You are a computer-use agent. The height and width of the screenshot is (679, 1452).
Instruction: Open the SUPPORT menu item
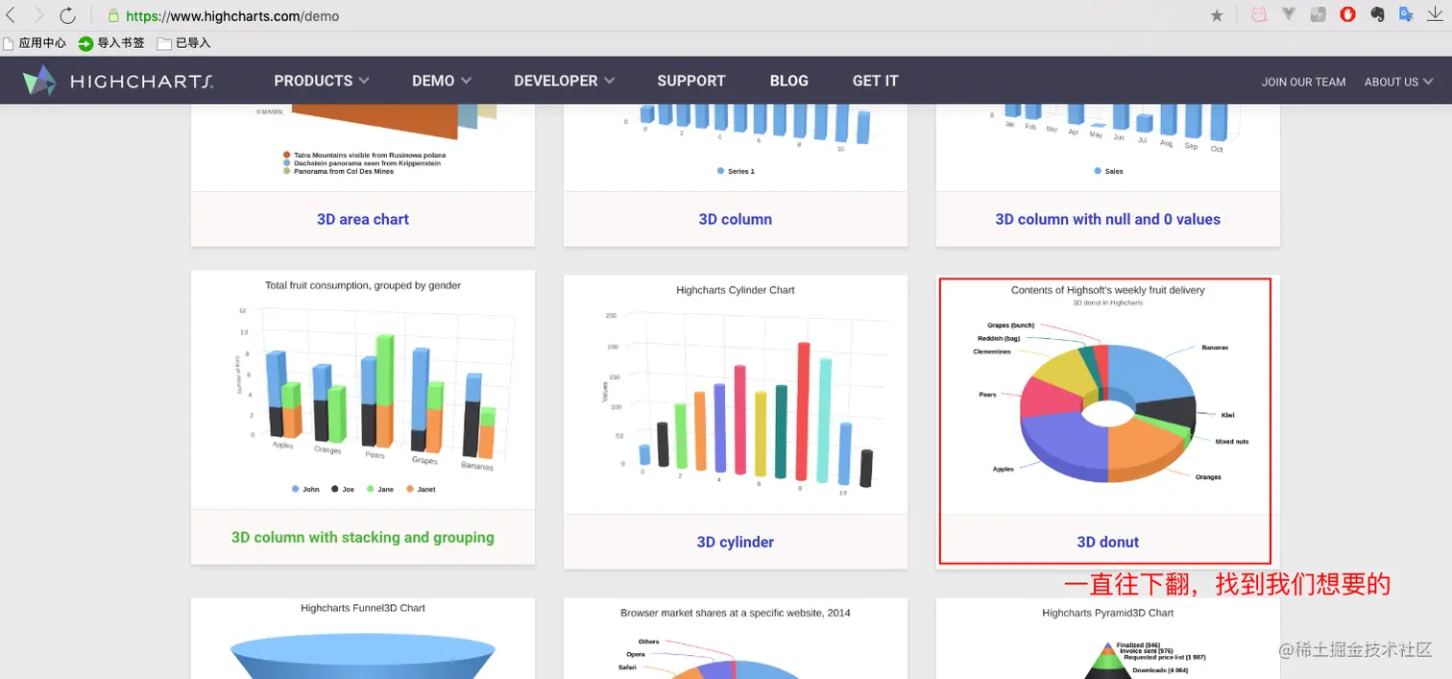pyautogui.click(x=691, y=81)
